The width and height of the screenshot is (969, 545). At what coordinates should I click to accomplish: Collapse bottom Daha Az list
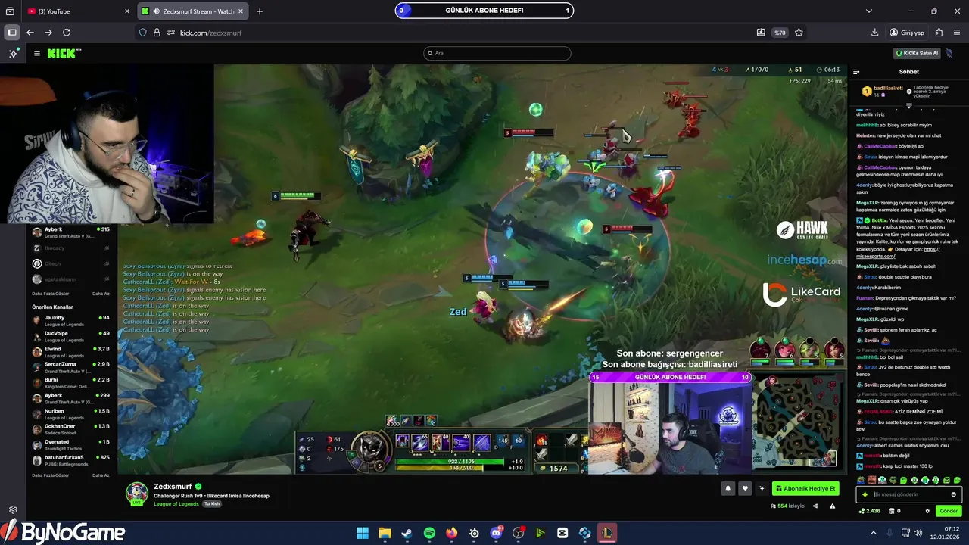[x=101, y=475]
